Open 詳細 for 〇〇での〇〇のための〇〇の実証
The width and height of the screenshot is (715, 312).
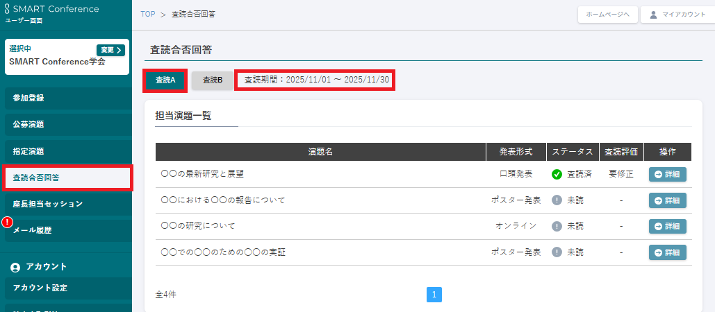(667, 252)
